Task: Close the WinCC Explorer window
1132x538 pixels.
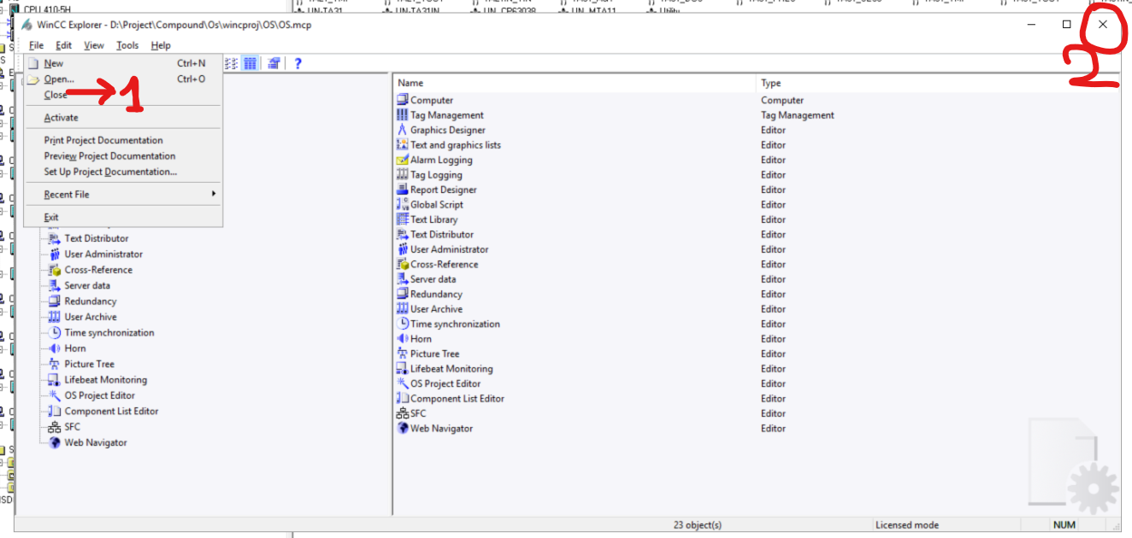Action: (1103, 25)
